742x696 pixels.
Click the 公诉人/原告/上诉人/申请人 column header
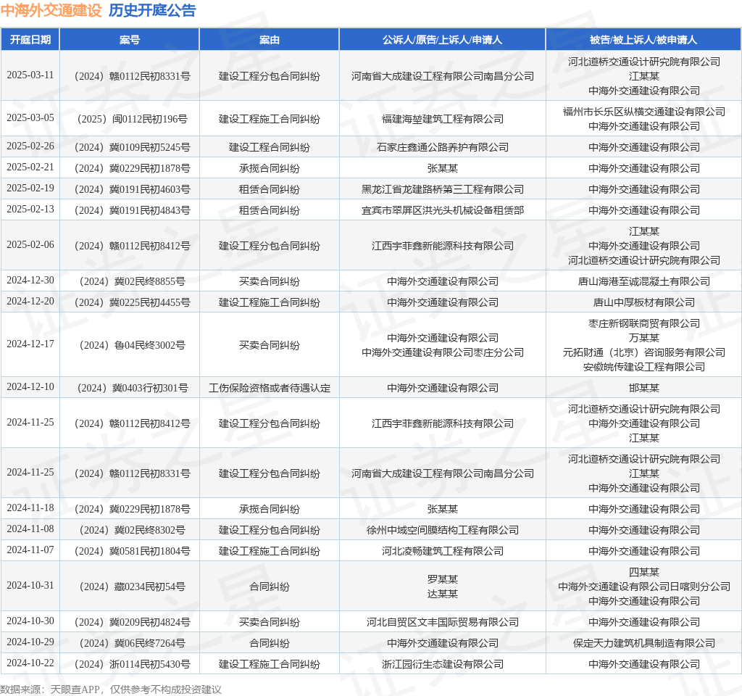[443, 40]
